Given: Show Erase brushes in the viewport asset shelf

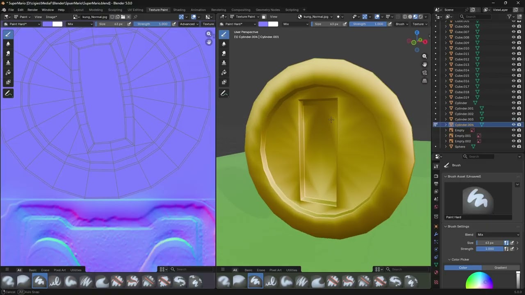Looking at the screenshot, I should tap(261, 270).
